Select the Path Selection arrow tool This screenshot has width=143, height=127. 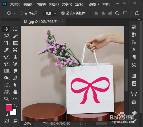coord(15,85)
